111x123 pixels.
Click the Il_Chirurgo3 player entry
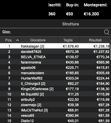(55, 83)
